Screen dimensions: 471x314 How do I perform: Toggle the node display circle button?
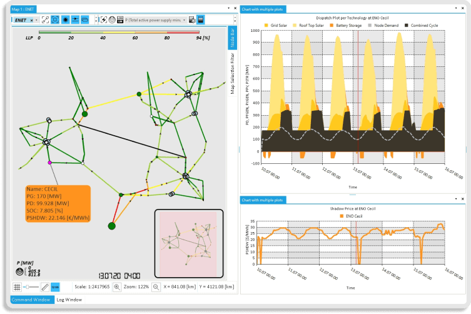(x=65, y=20)
